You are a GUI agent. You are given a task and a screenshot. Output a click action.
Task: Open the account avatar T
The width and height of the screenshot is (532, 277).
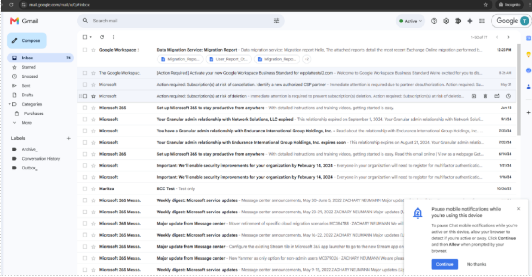click(x=524, y=21)
